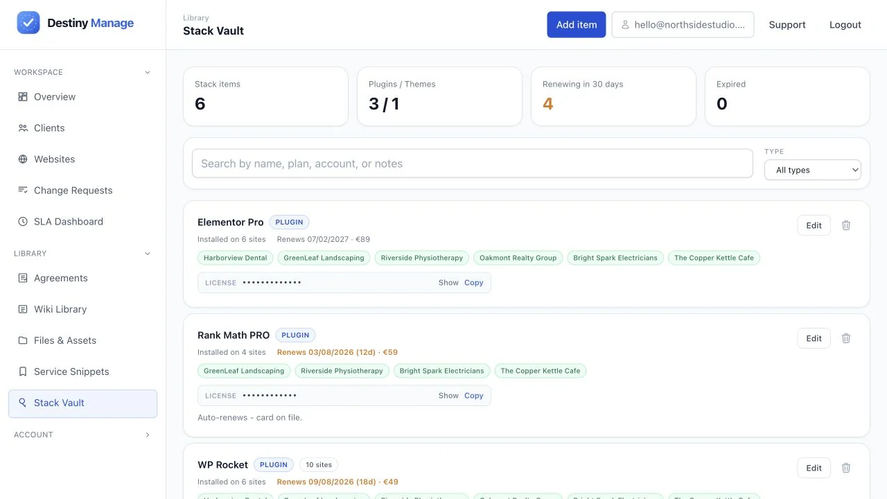The image size is (887, 499).
Task: Open the Support link
Action: point(787,24)
